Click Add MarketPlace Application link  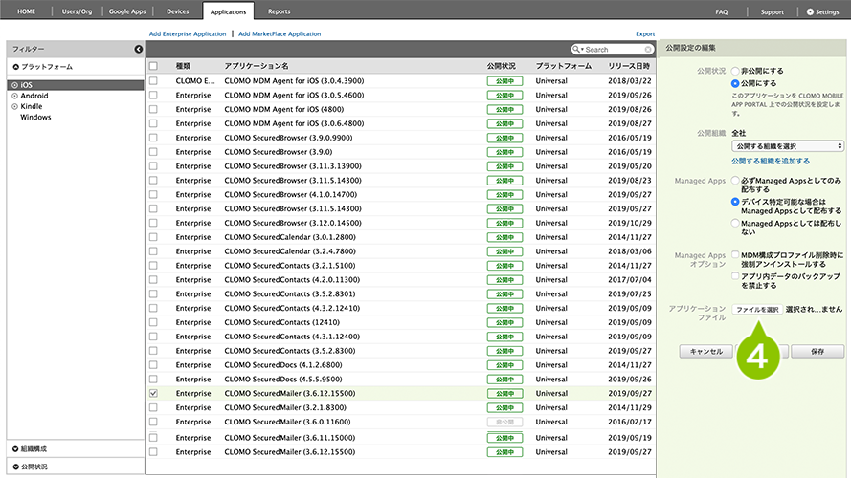tap(280, 33)
